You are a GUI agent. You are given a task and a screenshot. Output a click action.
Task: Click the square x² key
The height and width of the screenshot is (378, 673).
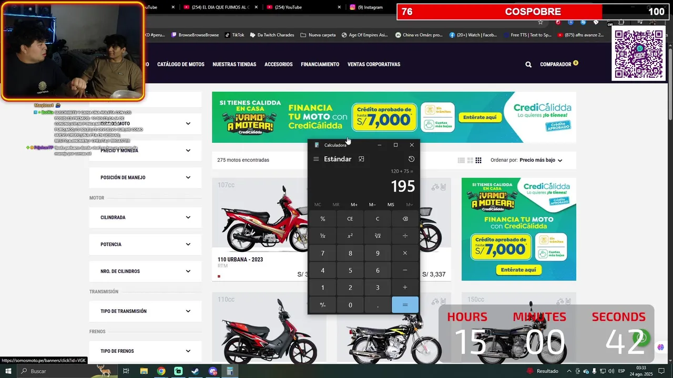click(350, 236)
